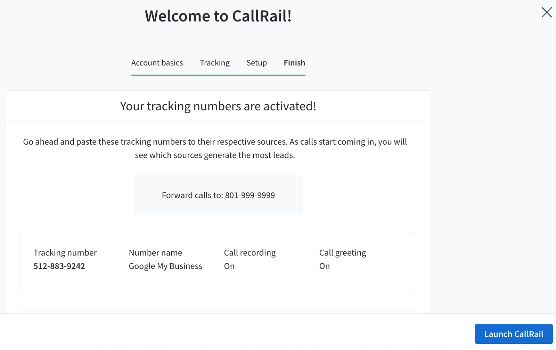Select the Setup tab

coord(256,63)
